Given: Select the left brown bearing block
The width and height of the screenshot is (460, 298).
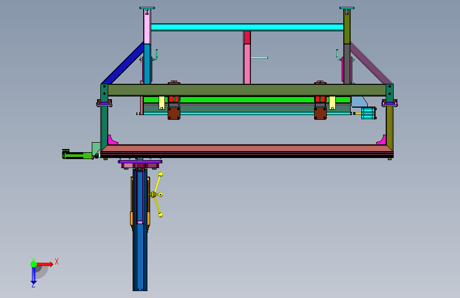Looking at the screenshot, I should (x=174, y=113).
